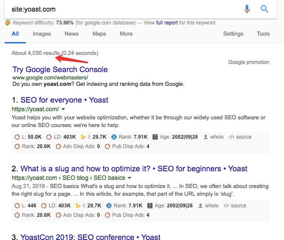
Task: Expand the dropdown arrow beside https://yoast.com/
Action: click(x=63, y=109)
